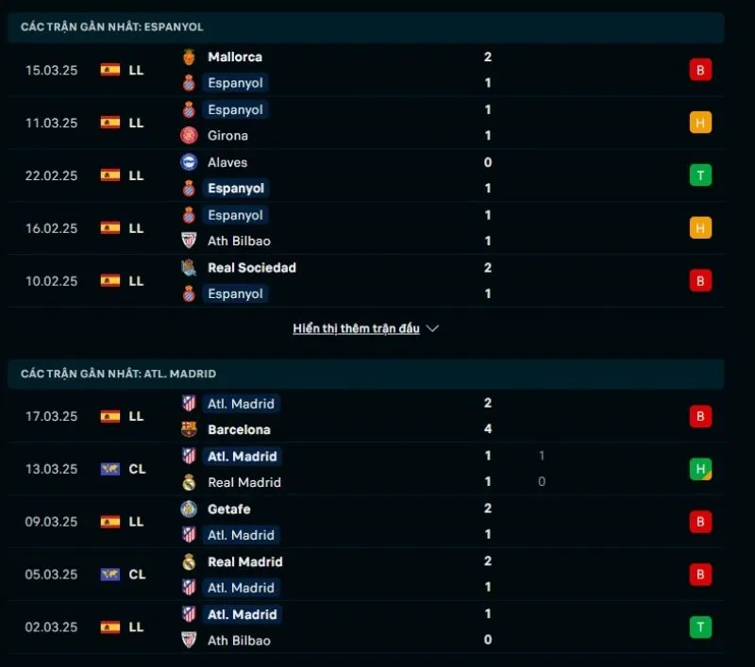The height and width of the screenshot is (667, 755).
Task: Click Spain flag on 15.03.25 match row
Action: tap(110, 69)
